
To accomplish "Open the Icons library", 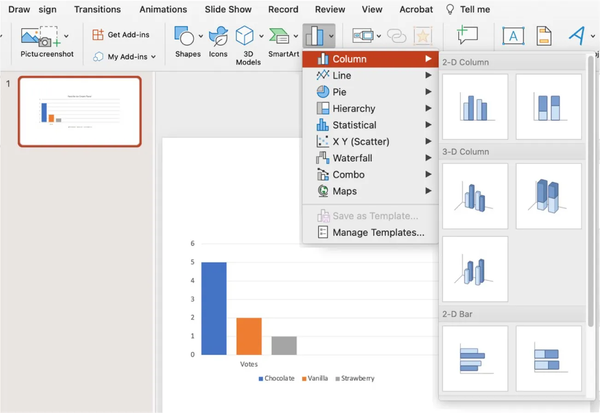I will (218, 41).
